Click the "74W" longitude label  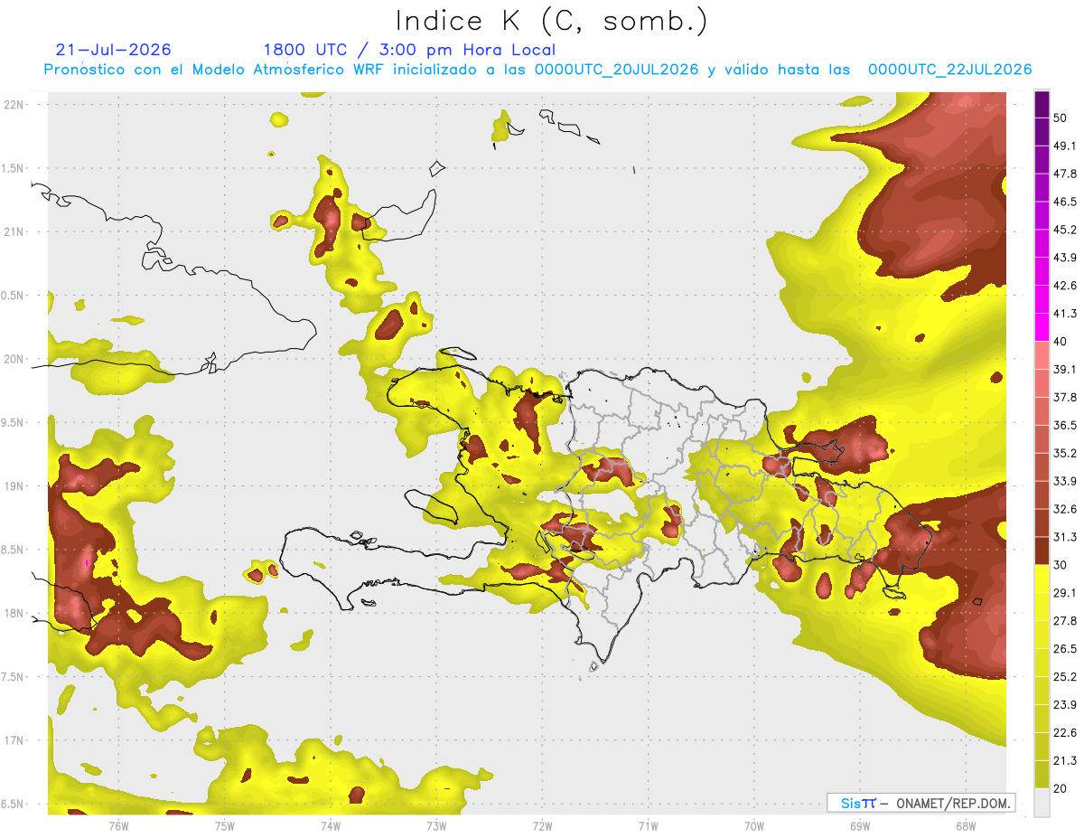(x=330, y=825)
